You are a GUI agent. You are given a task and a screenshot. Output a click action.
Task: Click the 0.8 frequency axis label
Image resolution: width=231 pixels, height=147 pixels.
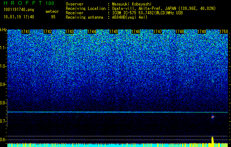3,103
